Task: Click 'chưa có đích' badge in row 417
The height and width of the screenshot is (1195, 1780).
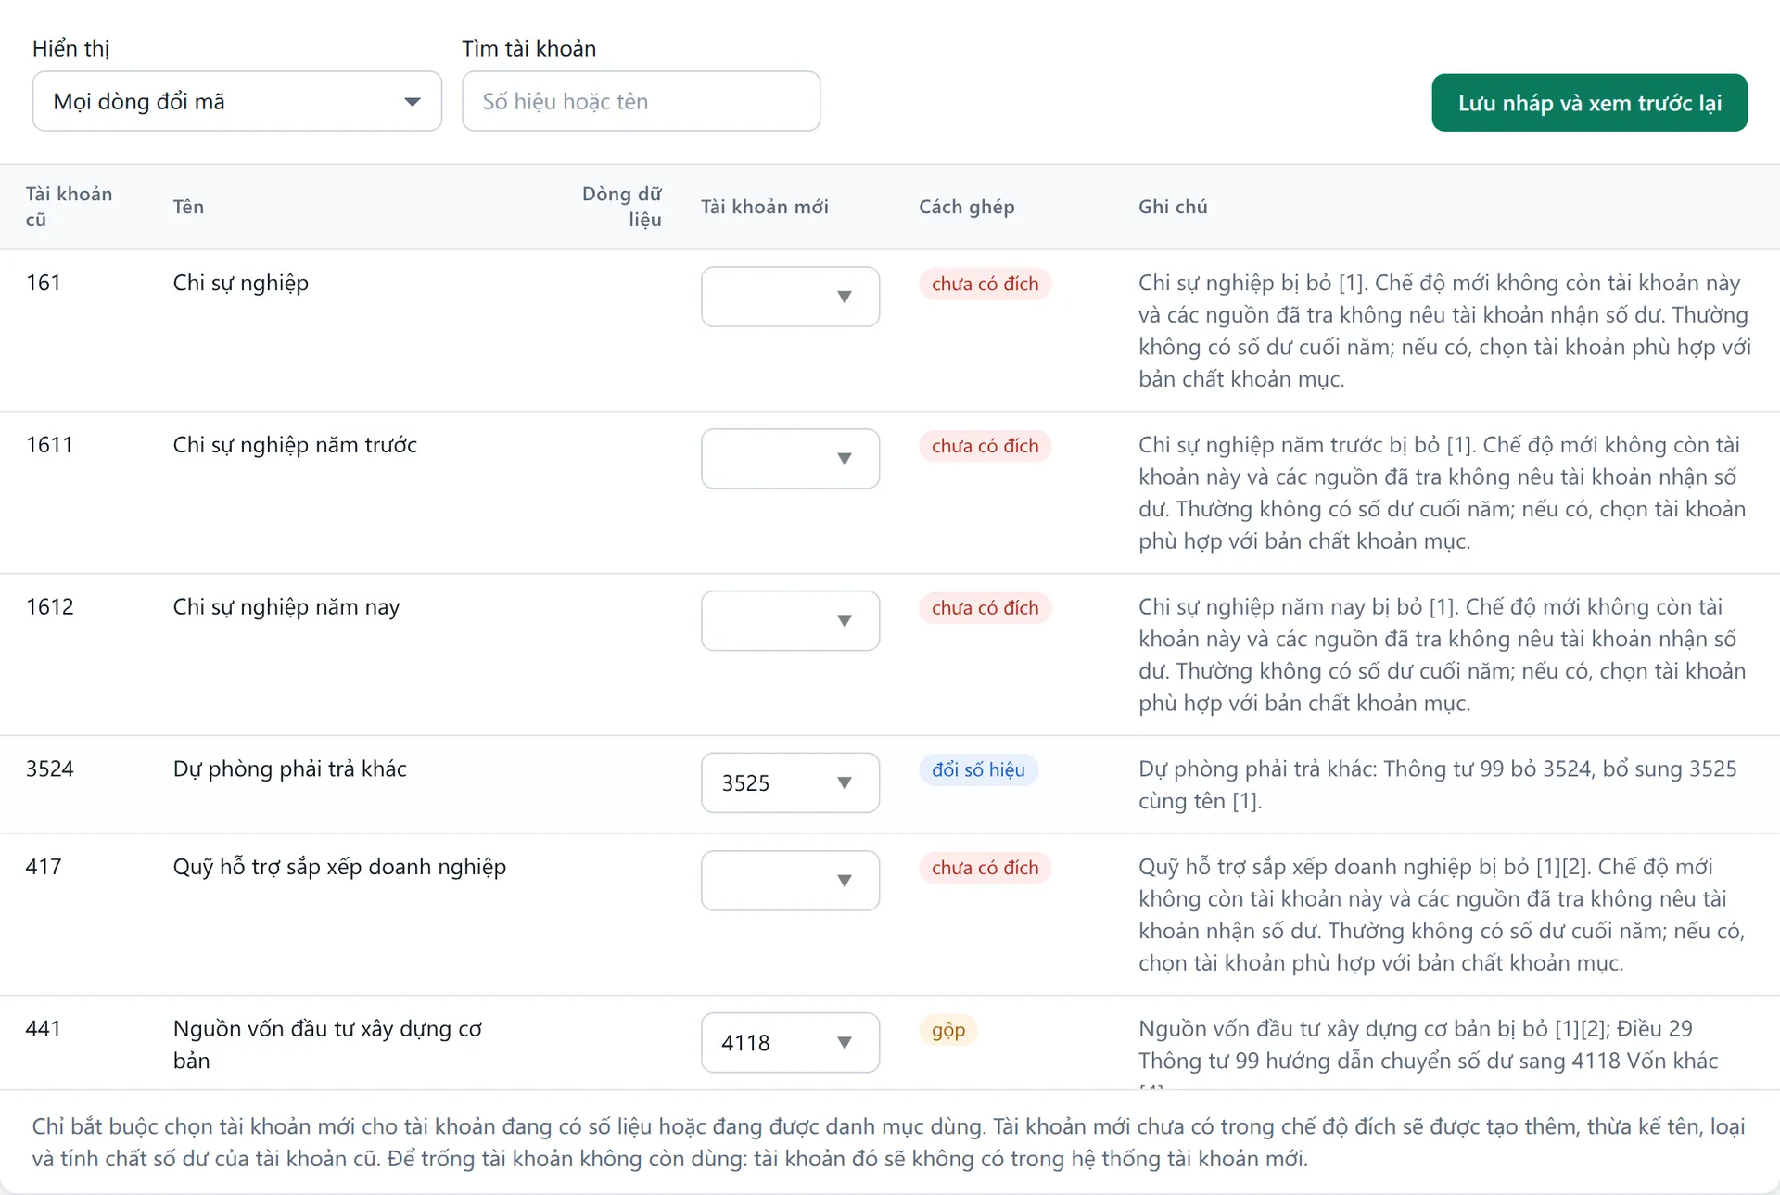Action: point(985,868)
